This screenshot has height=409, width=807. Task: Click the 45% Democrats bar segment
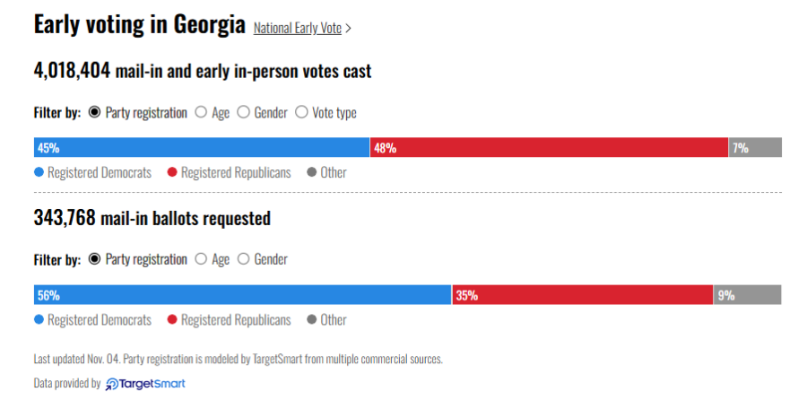202,147
